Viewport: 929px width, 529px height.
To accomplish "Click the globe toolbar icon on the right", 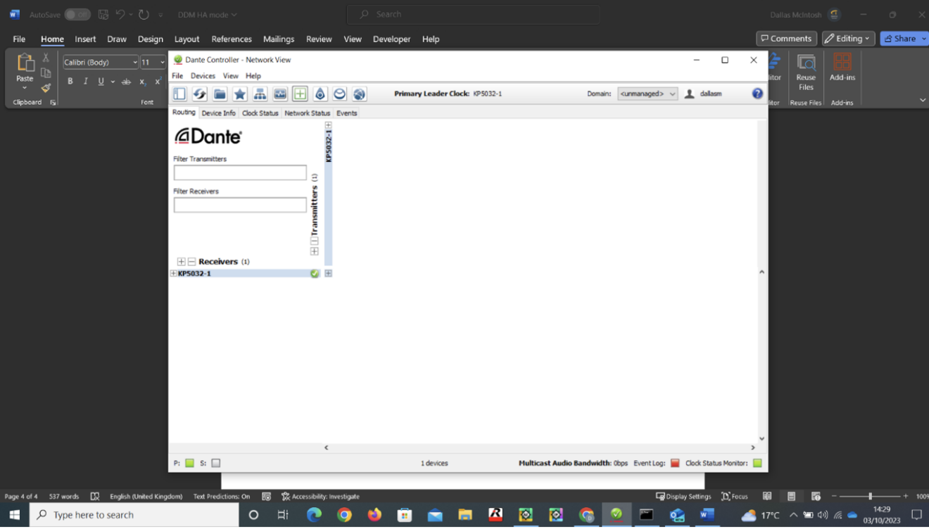I will (359, 94).
